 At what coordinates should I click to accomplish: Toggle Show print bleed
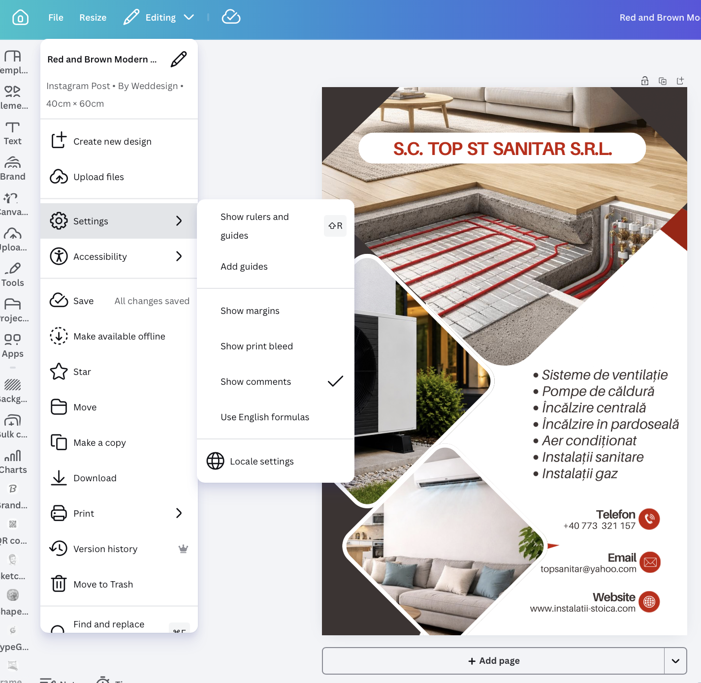276,346
